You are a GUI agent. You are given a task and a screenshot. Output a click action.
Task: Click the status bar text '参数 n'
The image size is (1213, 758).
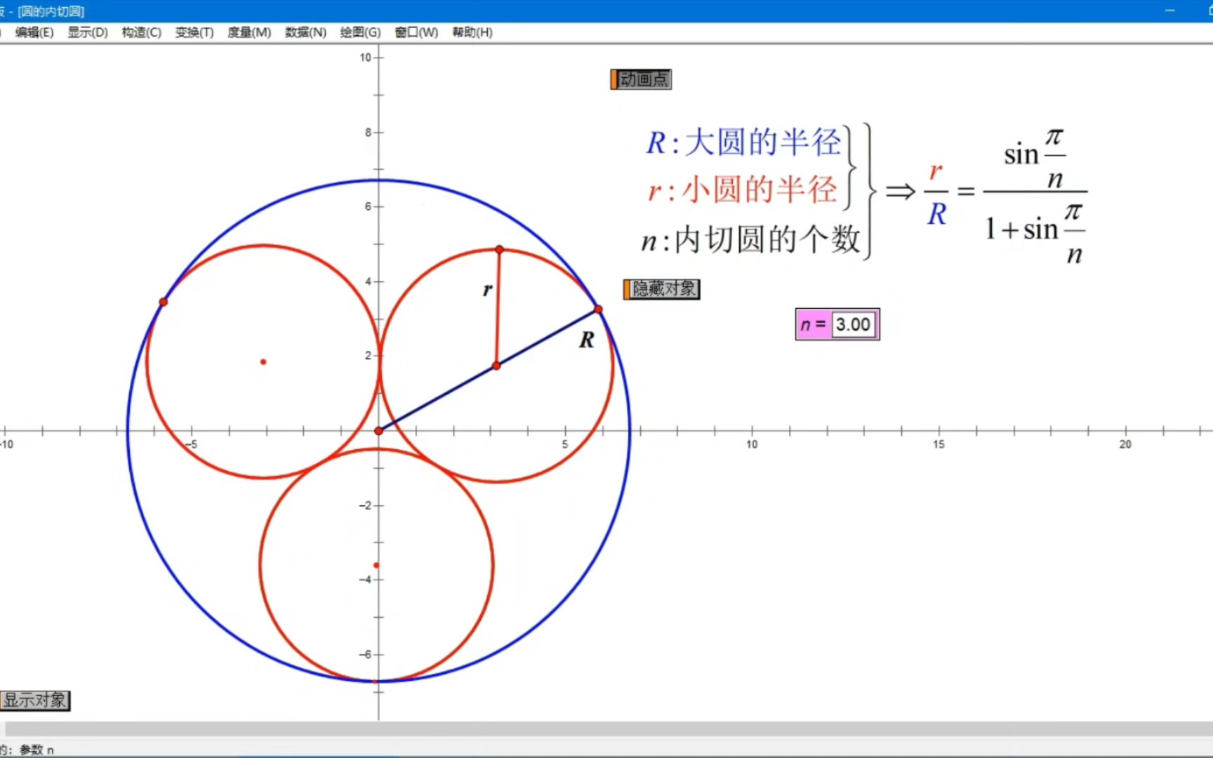click(37, 750)
